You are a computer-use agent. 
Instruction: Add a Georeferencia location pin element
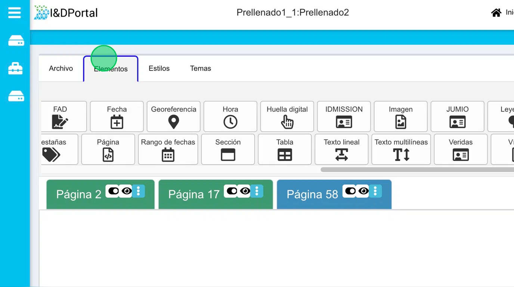click(173, 116)
